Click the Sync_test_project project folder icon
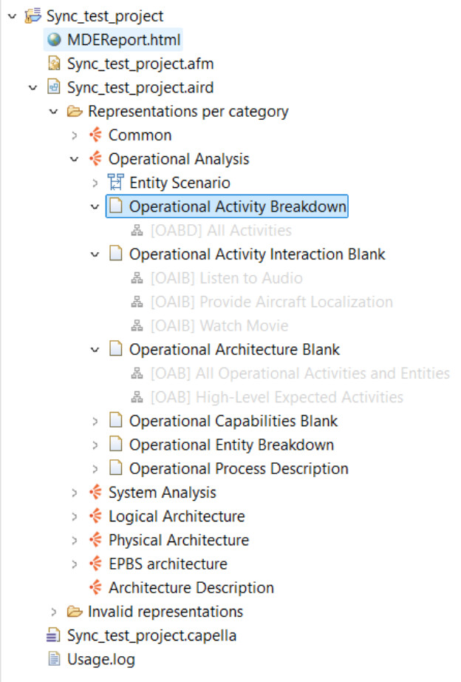The height and width of the screenshot is (682, 461). (x=33, y=16)
